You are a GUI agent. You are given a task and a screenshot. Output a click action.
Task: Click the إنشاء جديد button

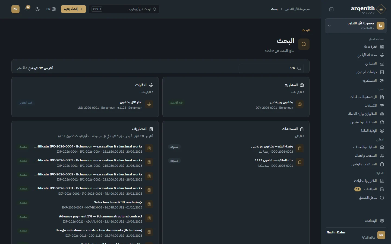point(73,9)
